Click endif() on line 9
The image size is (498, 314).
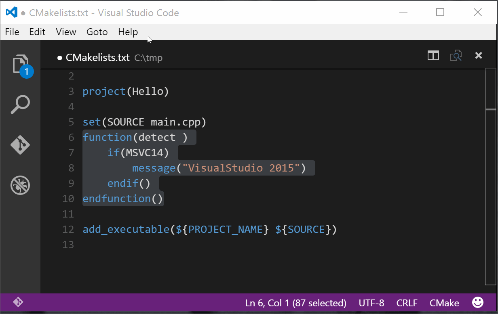[129, 183]
